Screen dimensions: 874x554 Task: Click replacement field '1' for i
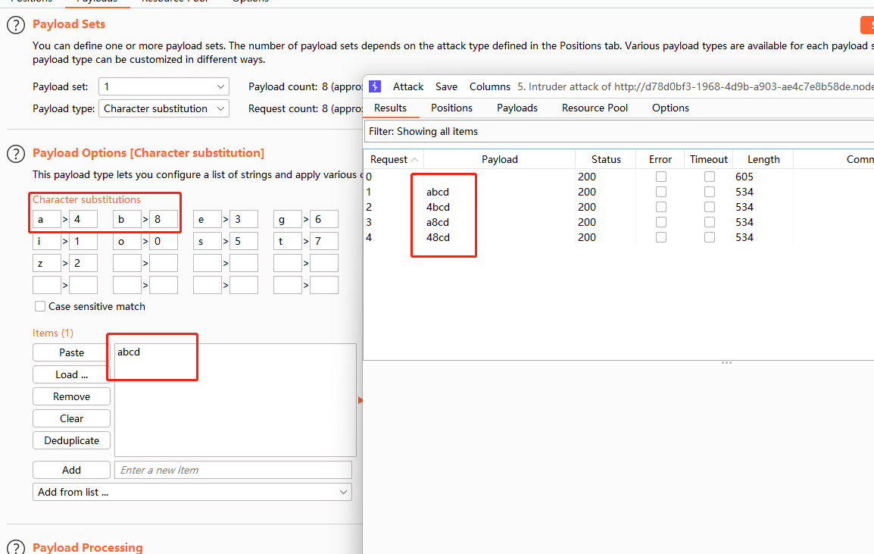[x=83, y=242]
